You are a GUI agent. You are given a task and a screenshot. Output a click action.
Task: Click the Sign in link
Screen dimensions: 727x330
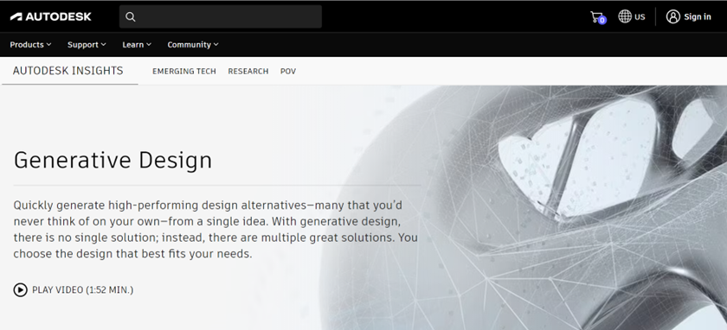pyautogui.click(x=698, y=17)
